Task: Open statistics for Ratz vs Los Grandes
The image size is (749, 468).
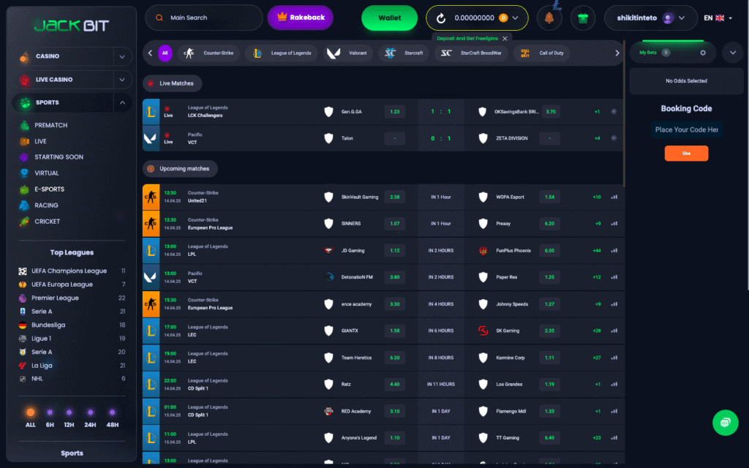Action: (x=614, y=384)
